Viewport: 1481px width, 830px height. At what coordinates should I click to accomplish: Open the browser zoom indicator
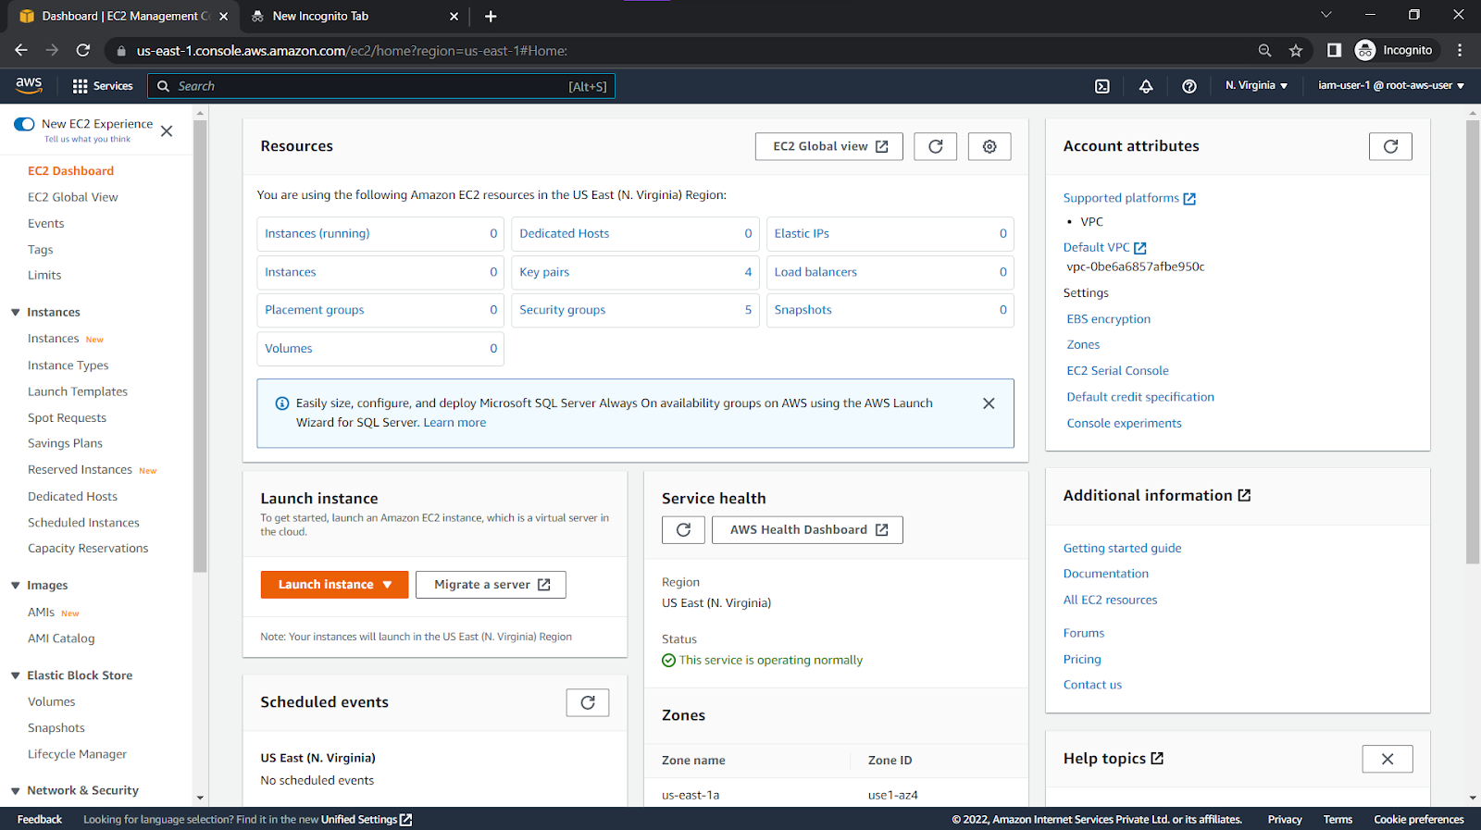coord(1264,50)
